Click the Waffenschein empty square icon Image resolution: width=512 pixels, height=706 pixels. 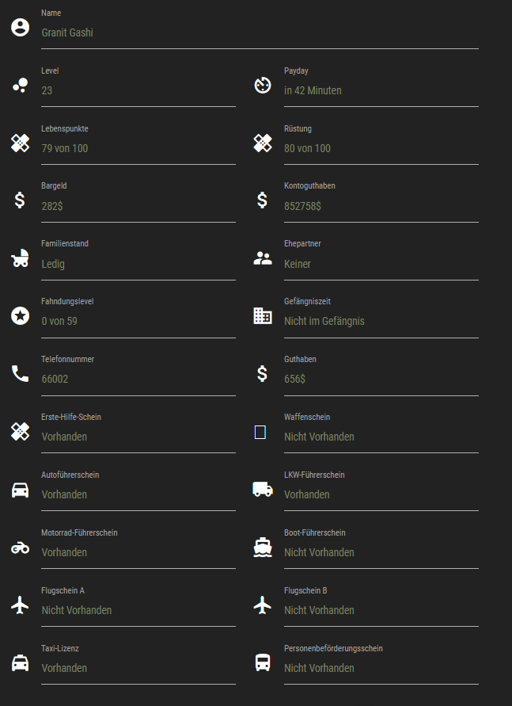coord(260,432)
